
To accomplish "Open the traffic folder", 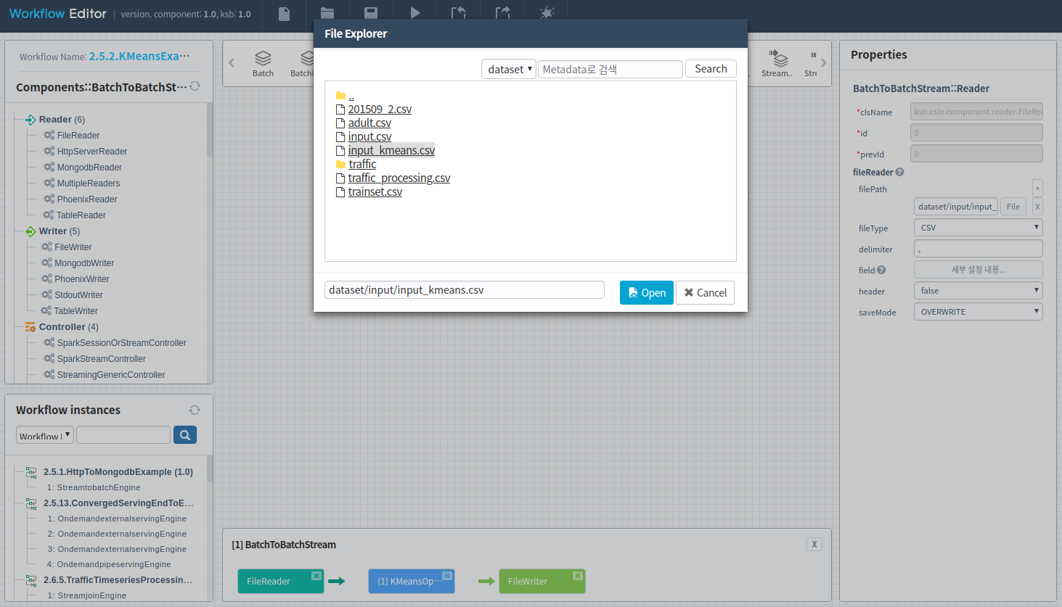I will pos(362,165).
